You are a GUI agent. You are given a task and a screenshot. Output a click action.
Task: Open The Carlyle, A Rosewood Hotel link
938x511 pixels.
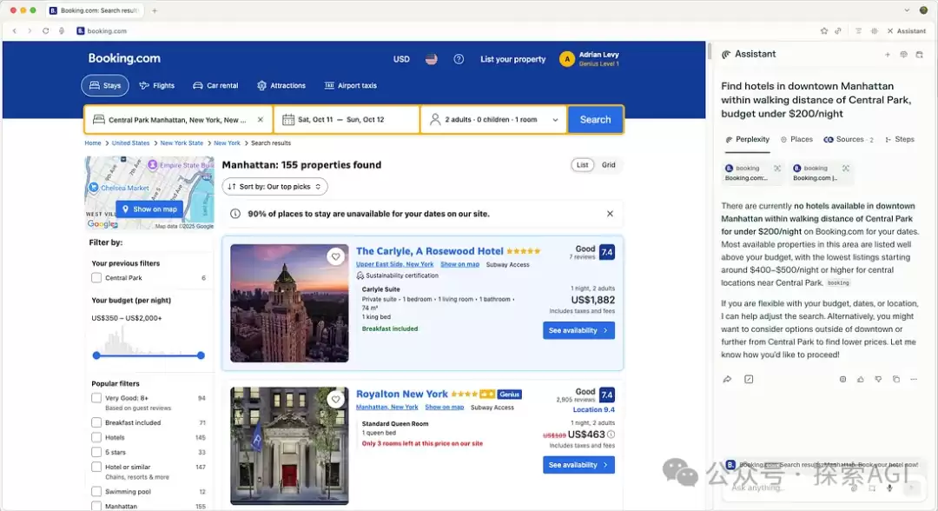click(429, 251)
